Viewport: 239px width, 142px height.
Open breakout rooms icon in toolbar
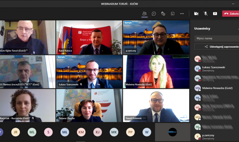(x=172, y=14)
